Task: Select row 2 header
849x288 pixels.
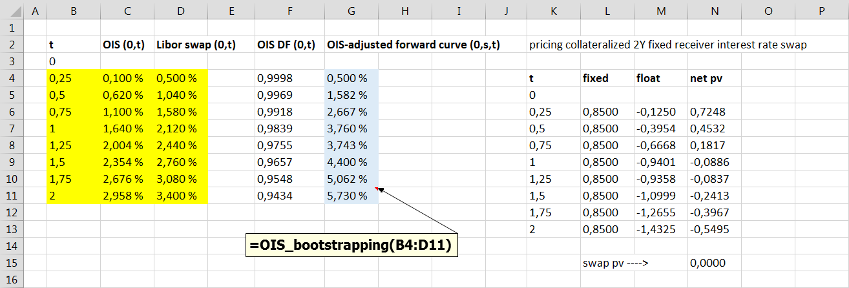Action: click(11, 45)
